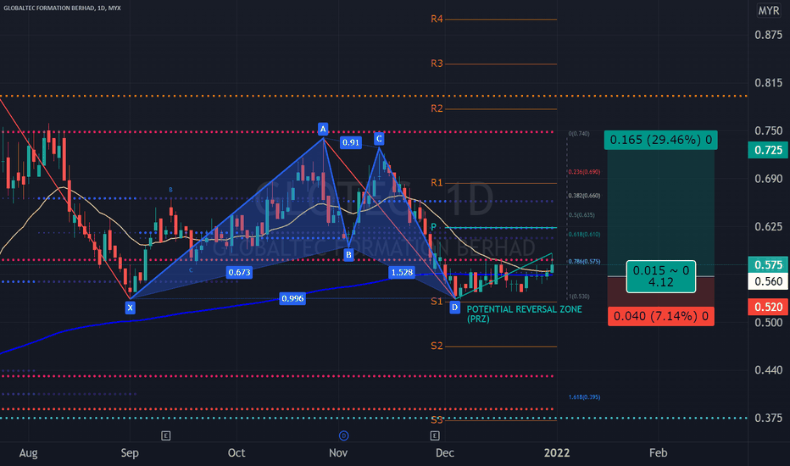This screenshot has width=790, height=466.
Task: Click Aug on the time axis
Action: [28, 453]
